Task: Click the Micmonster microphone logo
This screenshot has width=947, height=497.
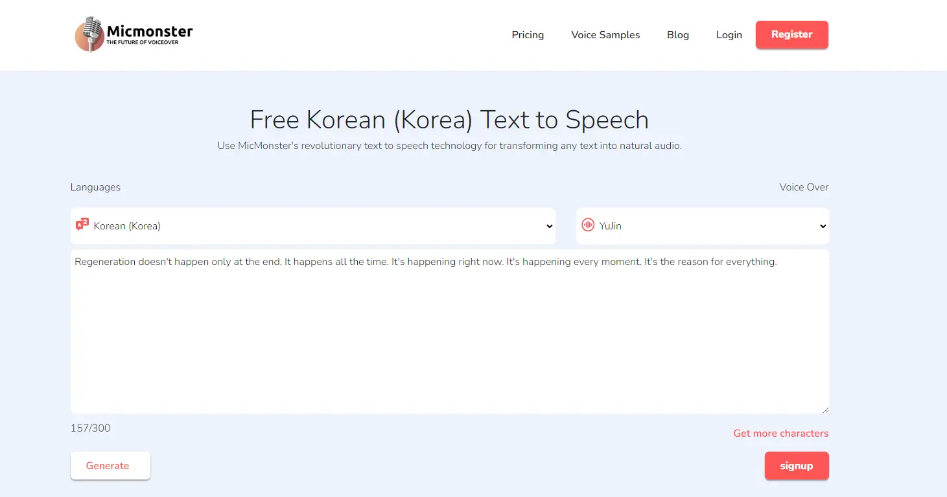Action: pos(89,34)
